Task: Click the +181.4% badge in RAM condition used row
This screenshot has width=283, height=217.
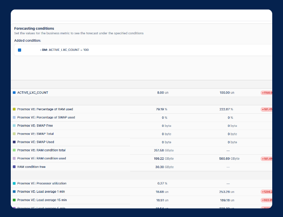Action: pyautogui.click(x=266, y=159)
